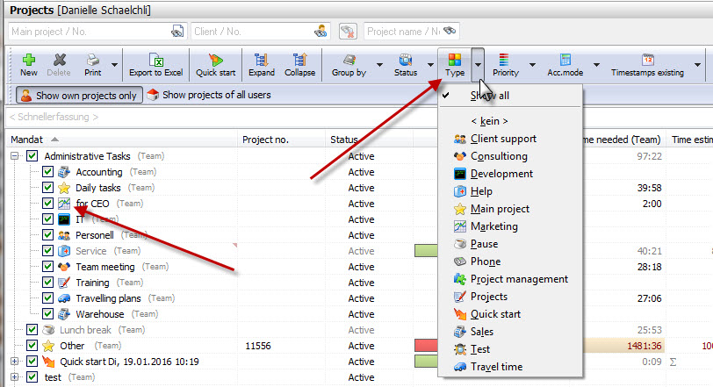Open the Print toolbar icon
713x387 pixels.
[91, 61]
